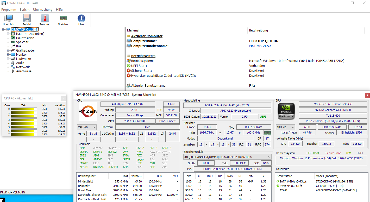Click red X icon beside Hypervisor-geschützte Codeintegrität
The image size is (370, 202).
[x=129, y=76]
